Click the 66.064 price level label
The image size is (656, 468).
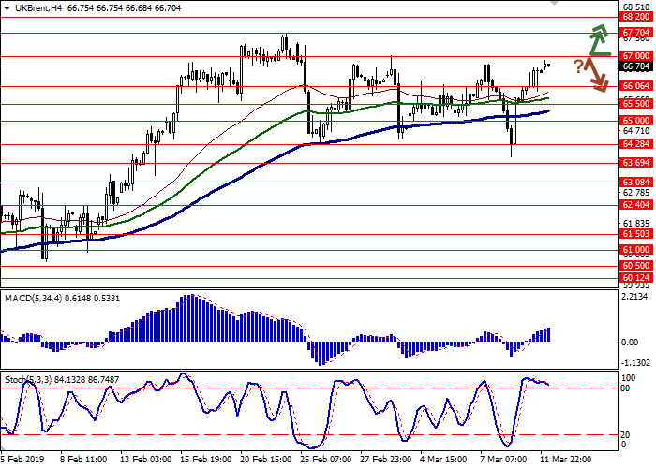(635, 86)
